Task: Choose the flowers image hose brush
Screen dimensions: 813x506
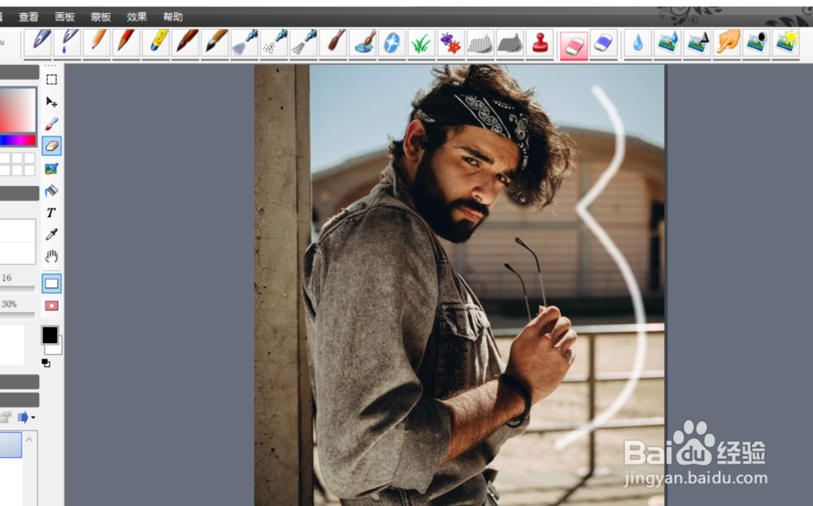Action: [x=450, y=44]
